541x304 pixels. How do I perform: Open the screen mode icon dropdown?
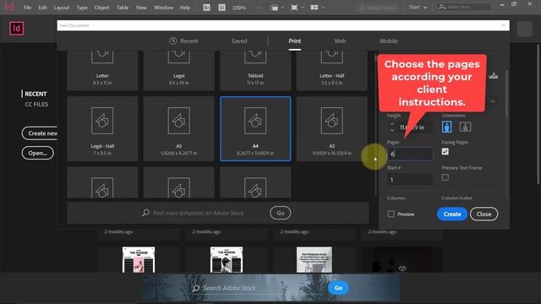point(297,8)
